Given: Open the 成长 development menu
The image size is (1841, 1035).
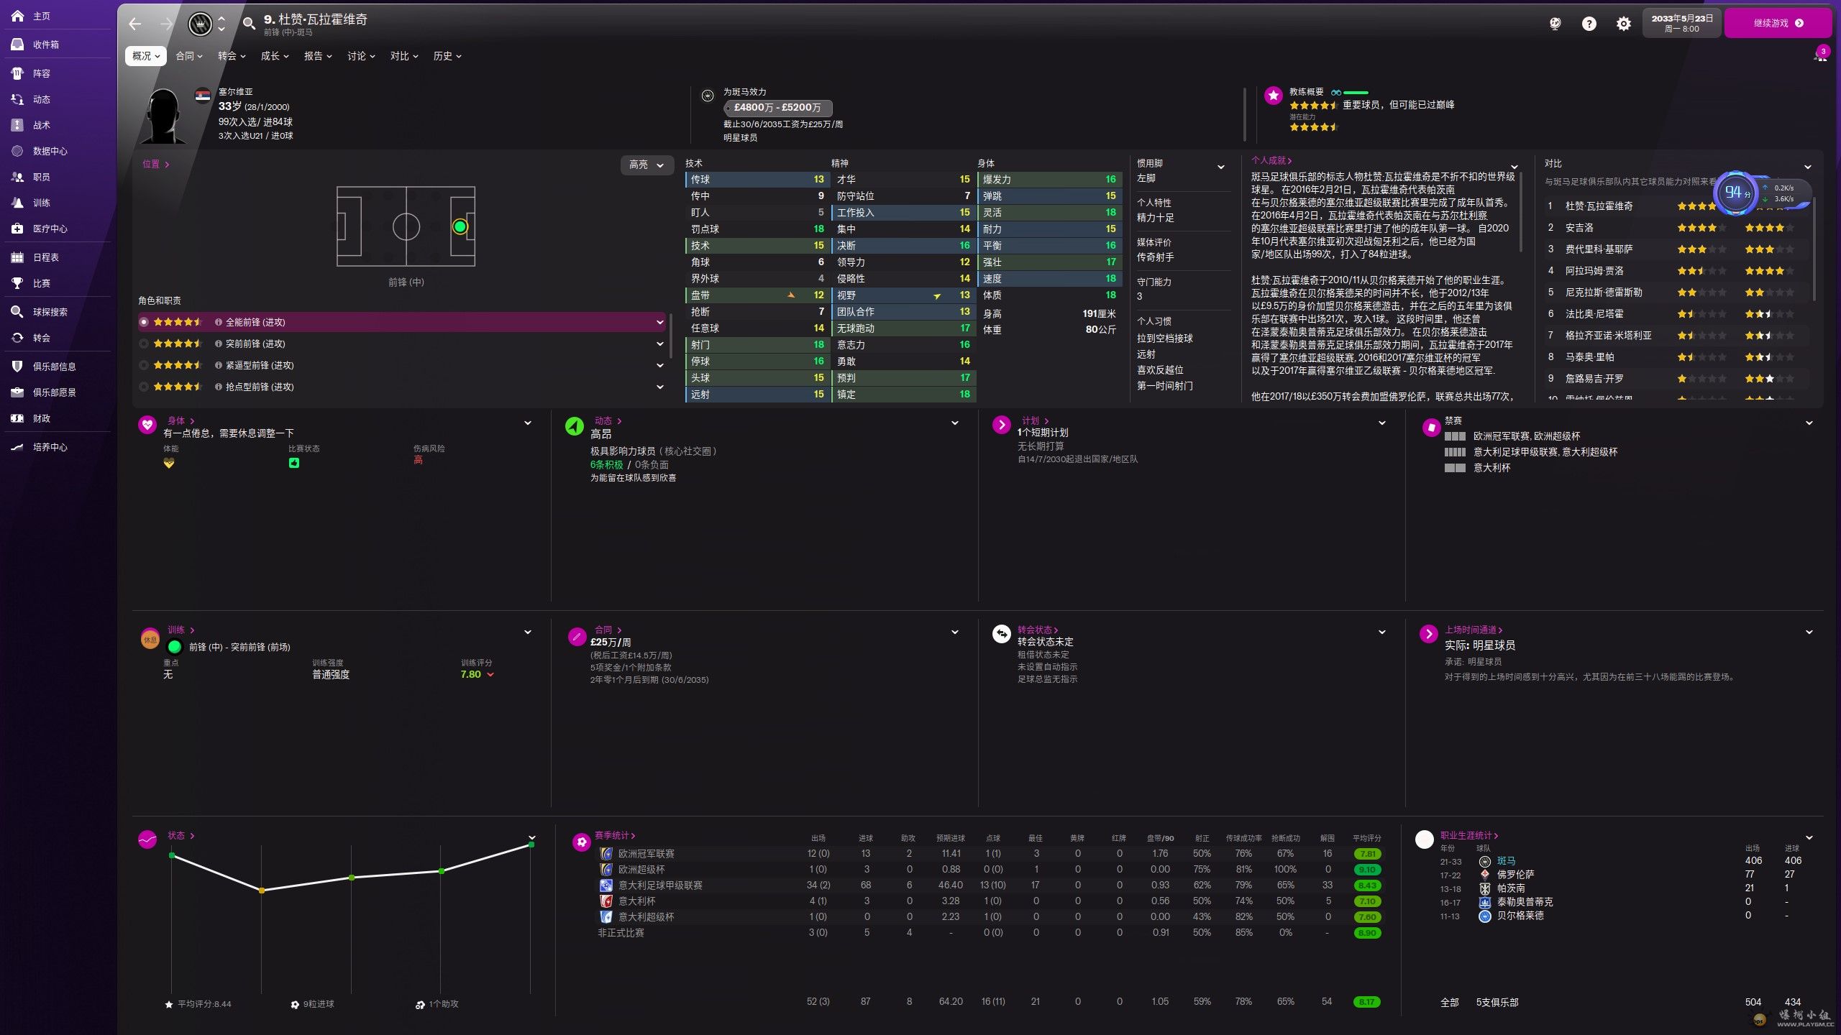Looking at the screenshot, I should [275, 56].
